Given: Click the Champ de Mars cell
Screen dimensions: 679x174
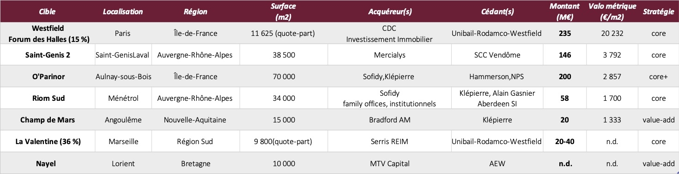Looking at the screenshot, I should [x=48, y=120].
